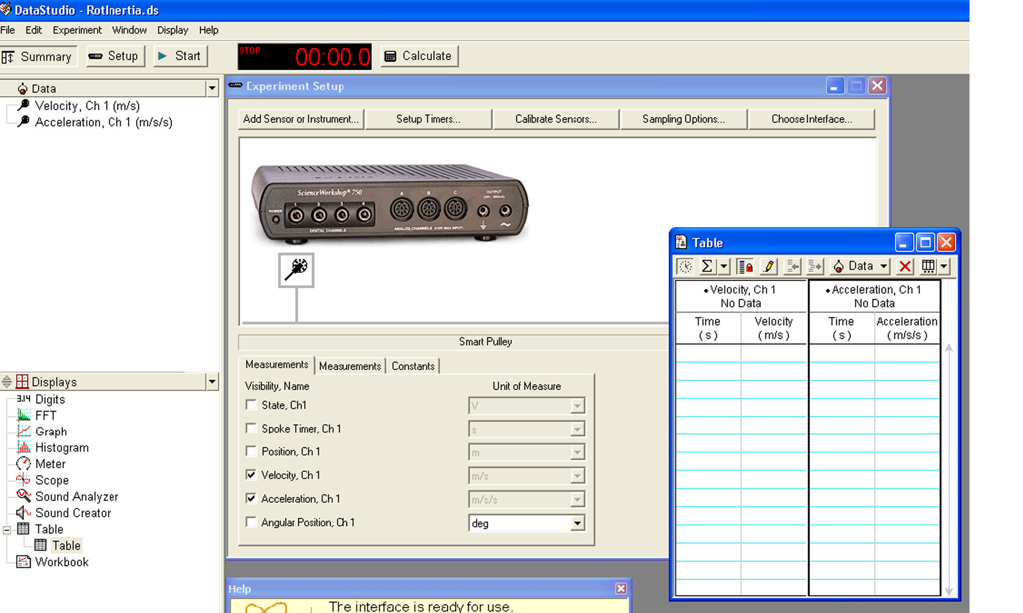Click the Sigma statistics icon in Table
This screenshot has height=613, width=1023.
706,266
